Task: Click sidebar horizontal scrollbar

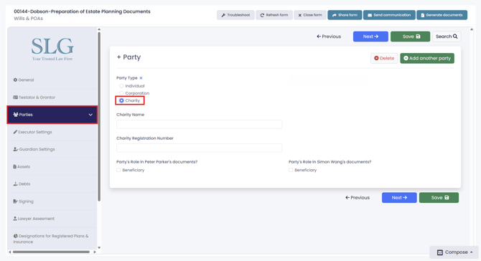Action: 51,252
